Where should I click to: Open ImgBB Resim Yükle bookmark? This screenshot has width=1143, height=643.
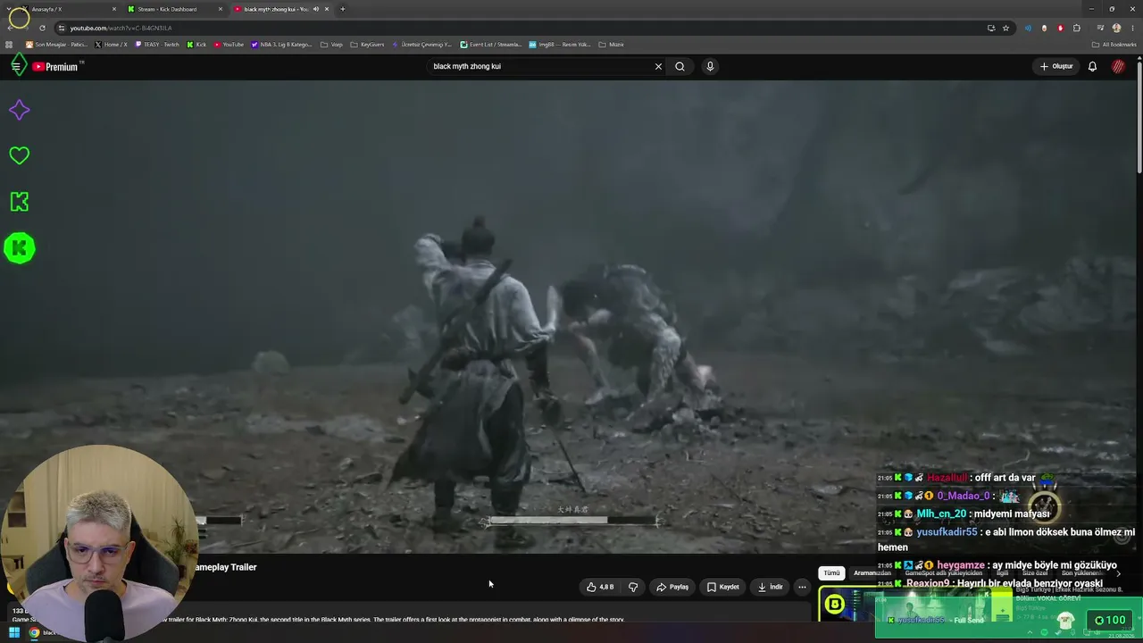tap(560, 45)
